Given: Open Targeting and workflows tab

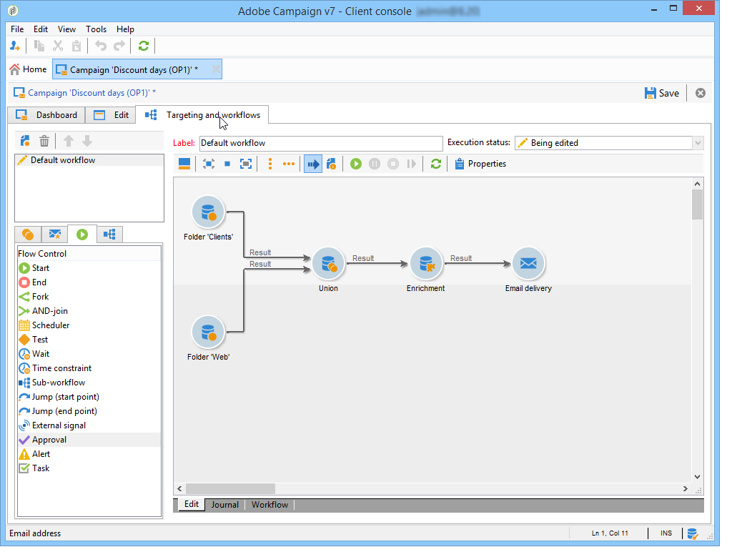Looking at the screenshot, I should pos(202,115).
